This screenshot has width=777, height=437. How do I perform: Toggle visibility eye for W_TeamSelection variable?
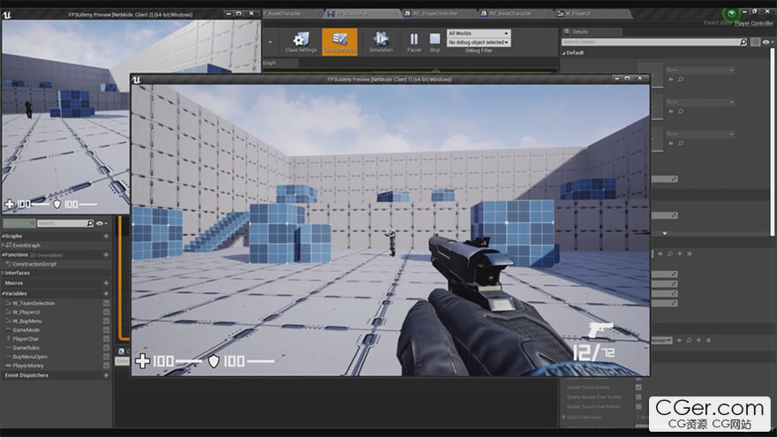tap(106, 303)
